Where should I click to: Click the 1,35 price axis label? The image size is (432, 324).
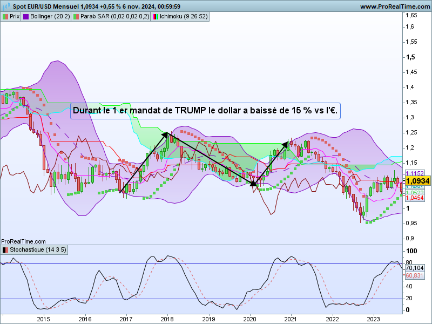[411, 103]
